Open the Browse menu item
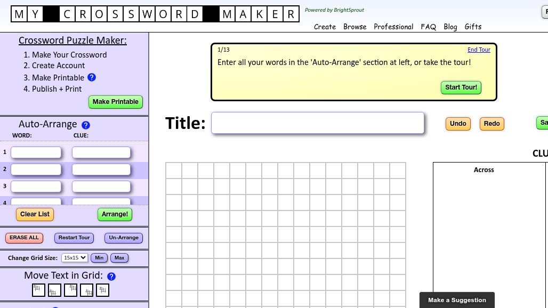 [354, 27]
